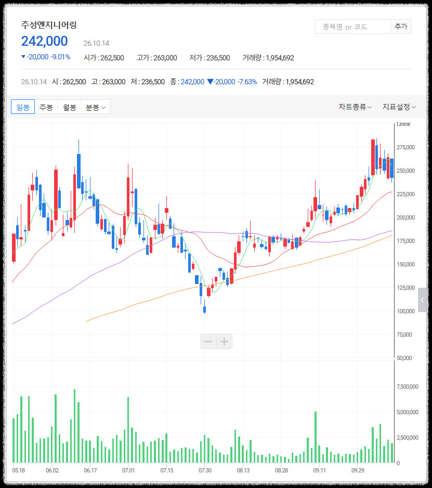Click the Linear scale label
Viewport: 432px width, 488px height.
click(403, 124)
